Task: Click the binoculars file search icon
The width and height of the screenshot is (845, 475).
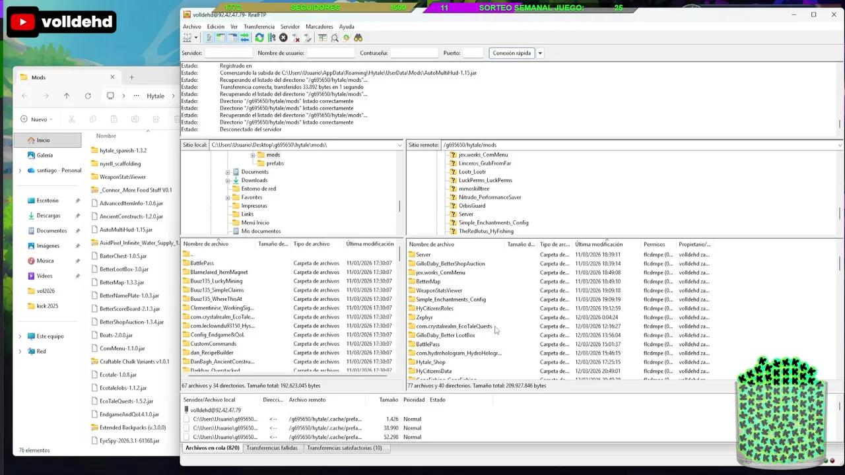Action: [358, 38]
